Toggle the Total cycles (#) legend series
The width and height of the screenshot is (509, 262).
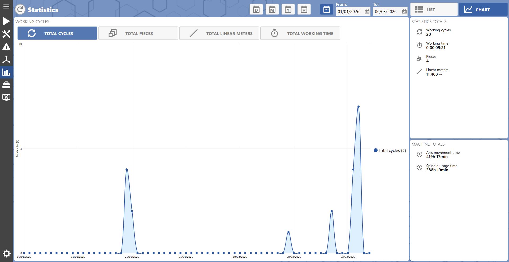(390, 151)
